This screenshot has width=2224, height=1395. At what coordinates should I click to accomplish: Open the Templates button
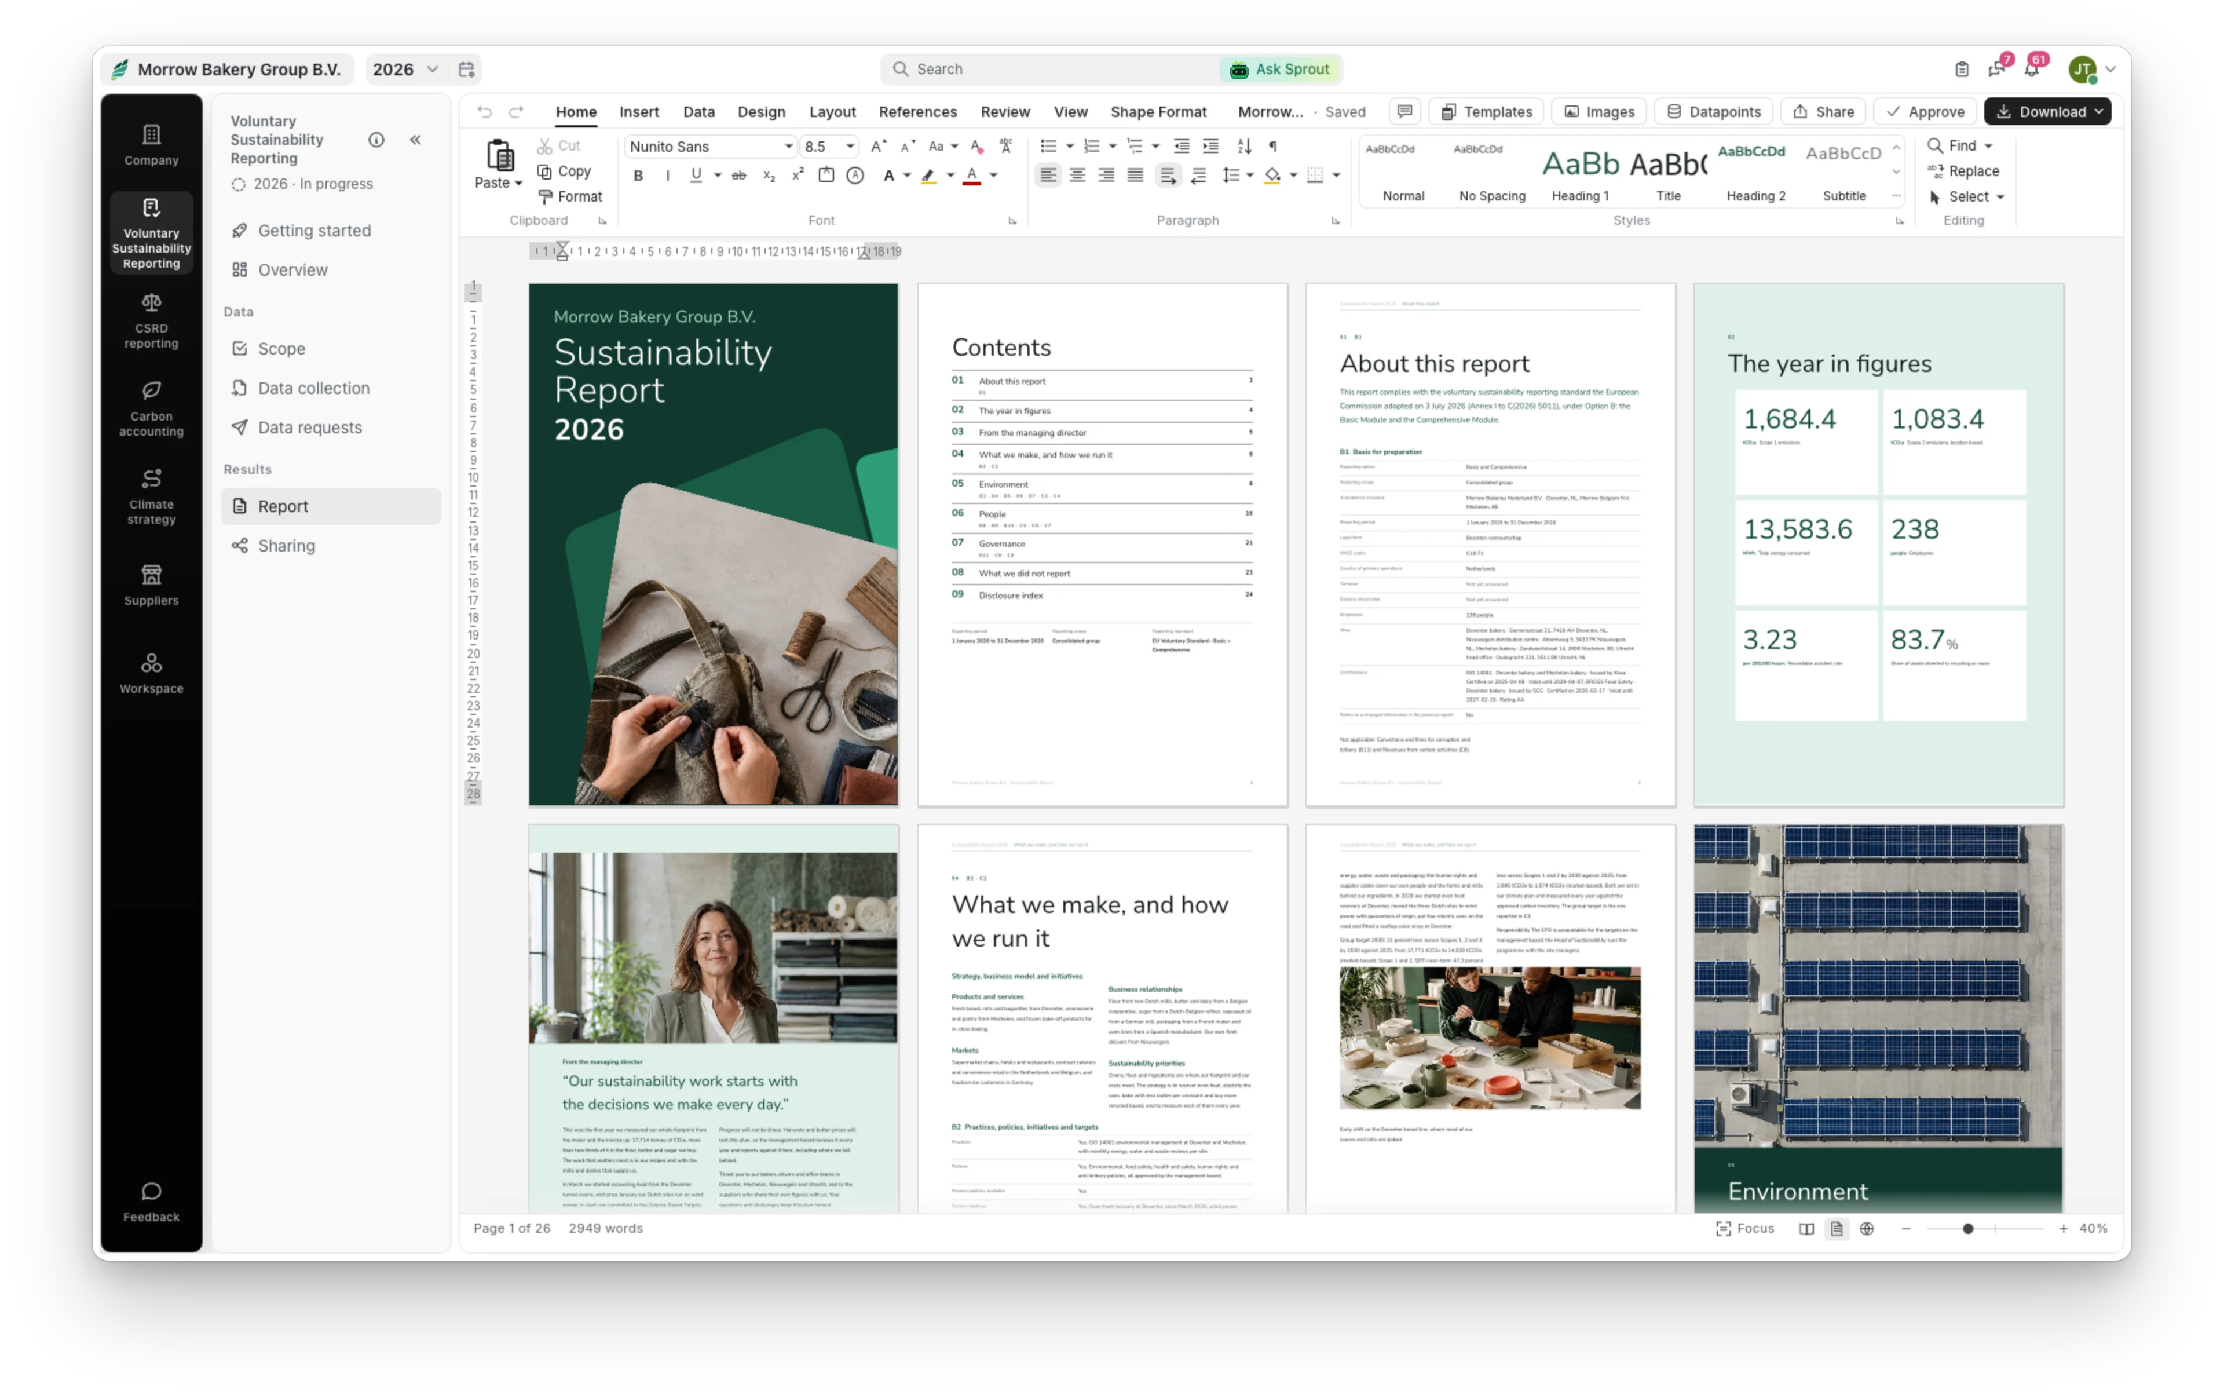tap(1486, 112)
